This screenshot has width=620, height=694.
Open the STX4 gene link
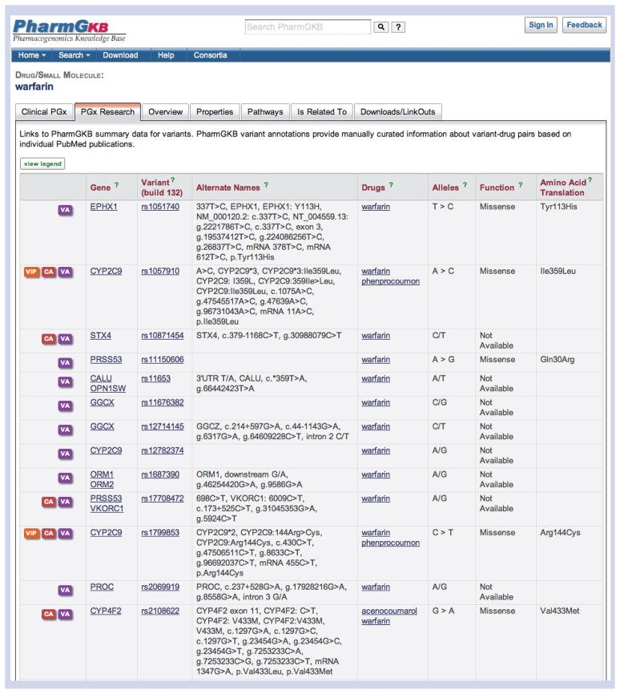pos(100,336)
